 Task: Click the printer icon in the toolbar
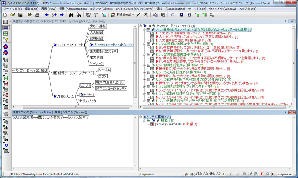click(x=38, y=15)
